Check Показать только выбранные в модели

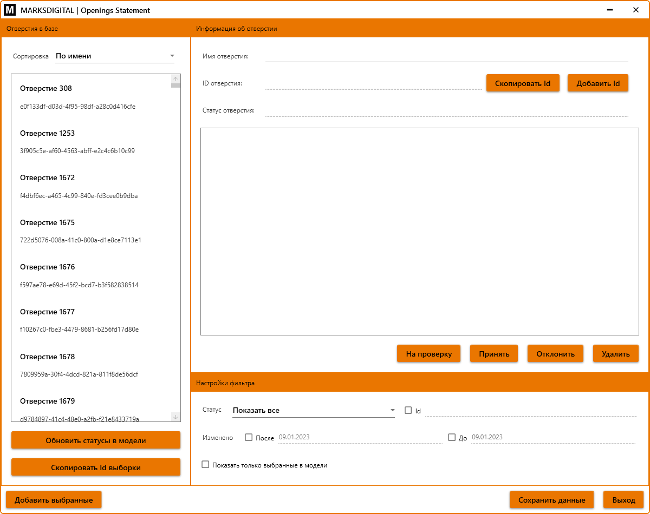click(x=205, y=464)
